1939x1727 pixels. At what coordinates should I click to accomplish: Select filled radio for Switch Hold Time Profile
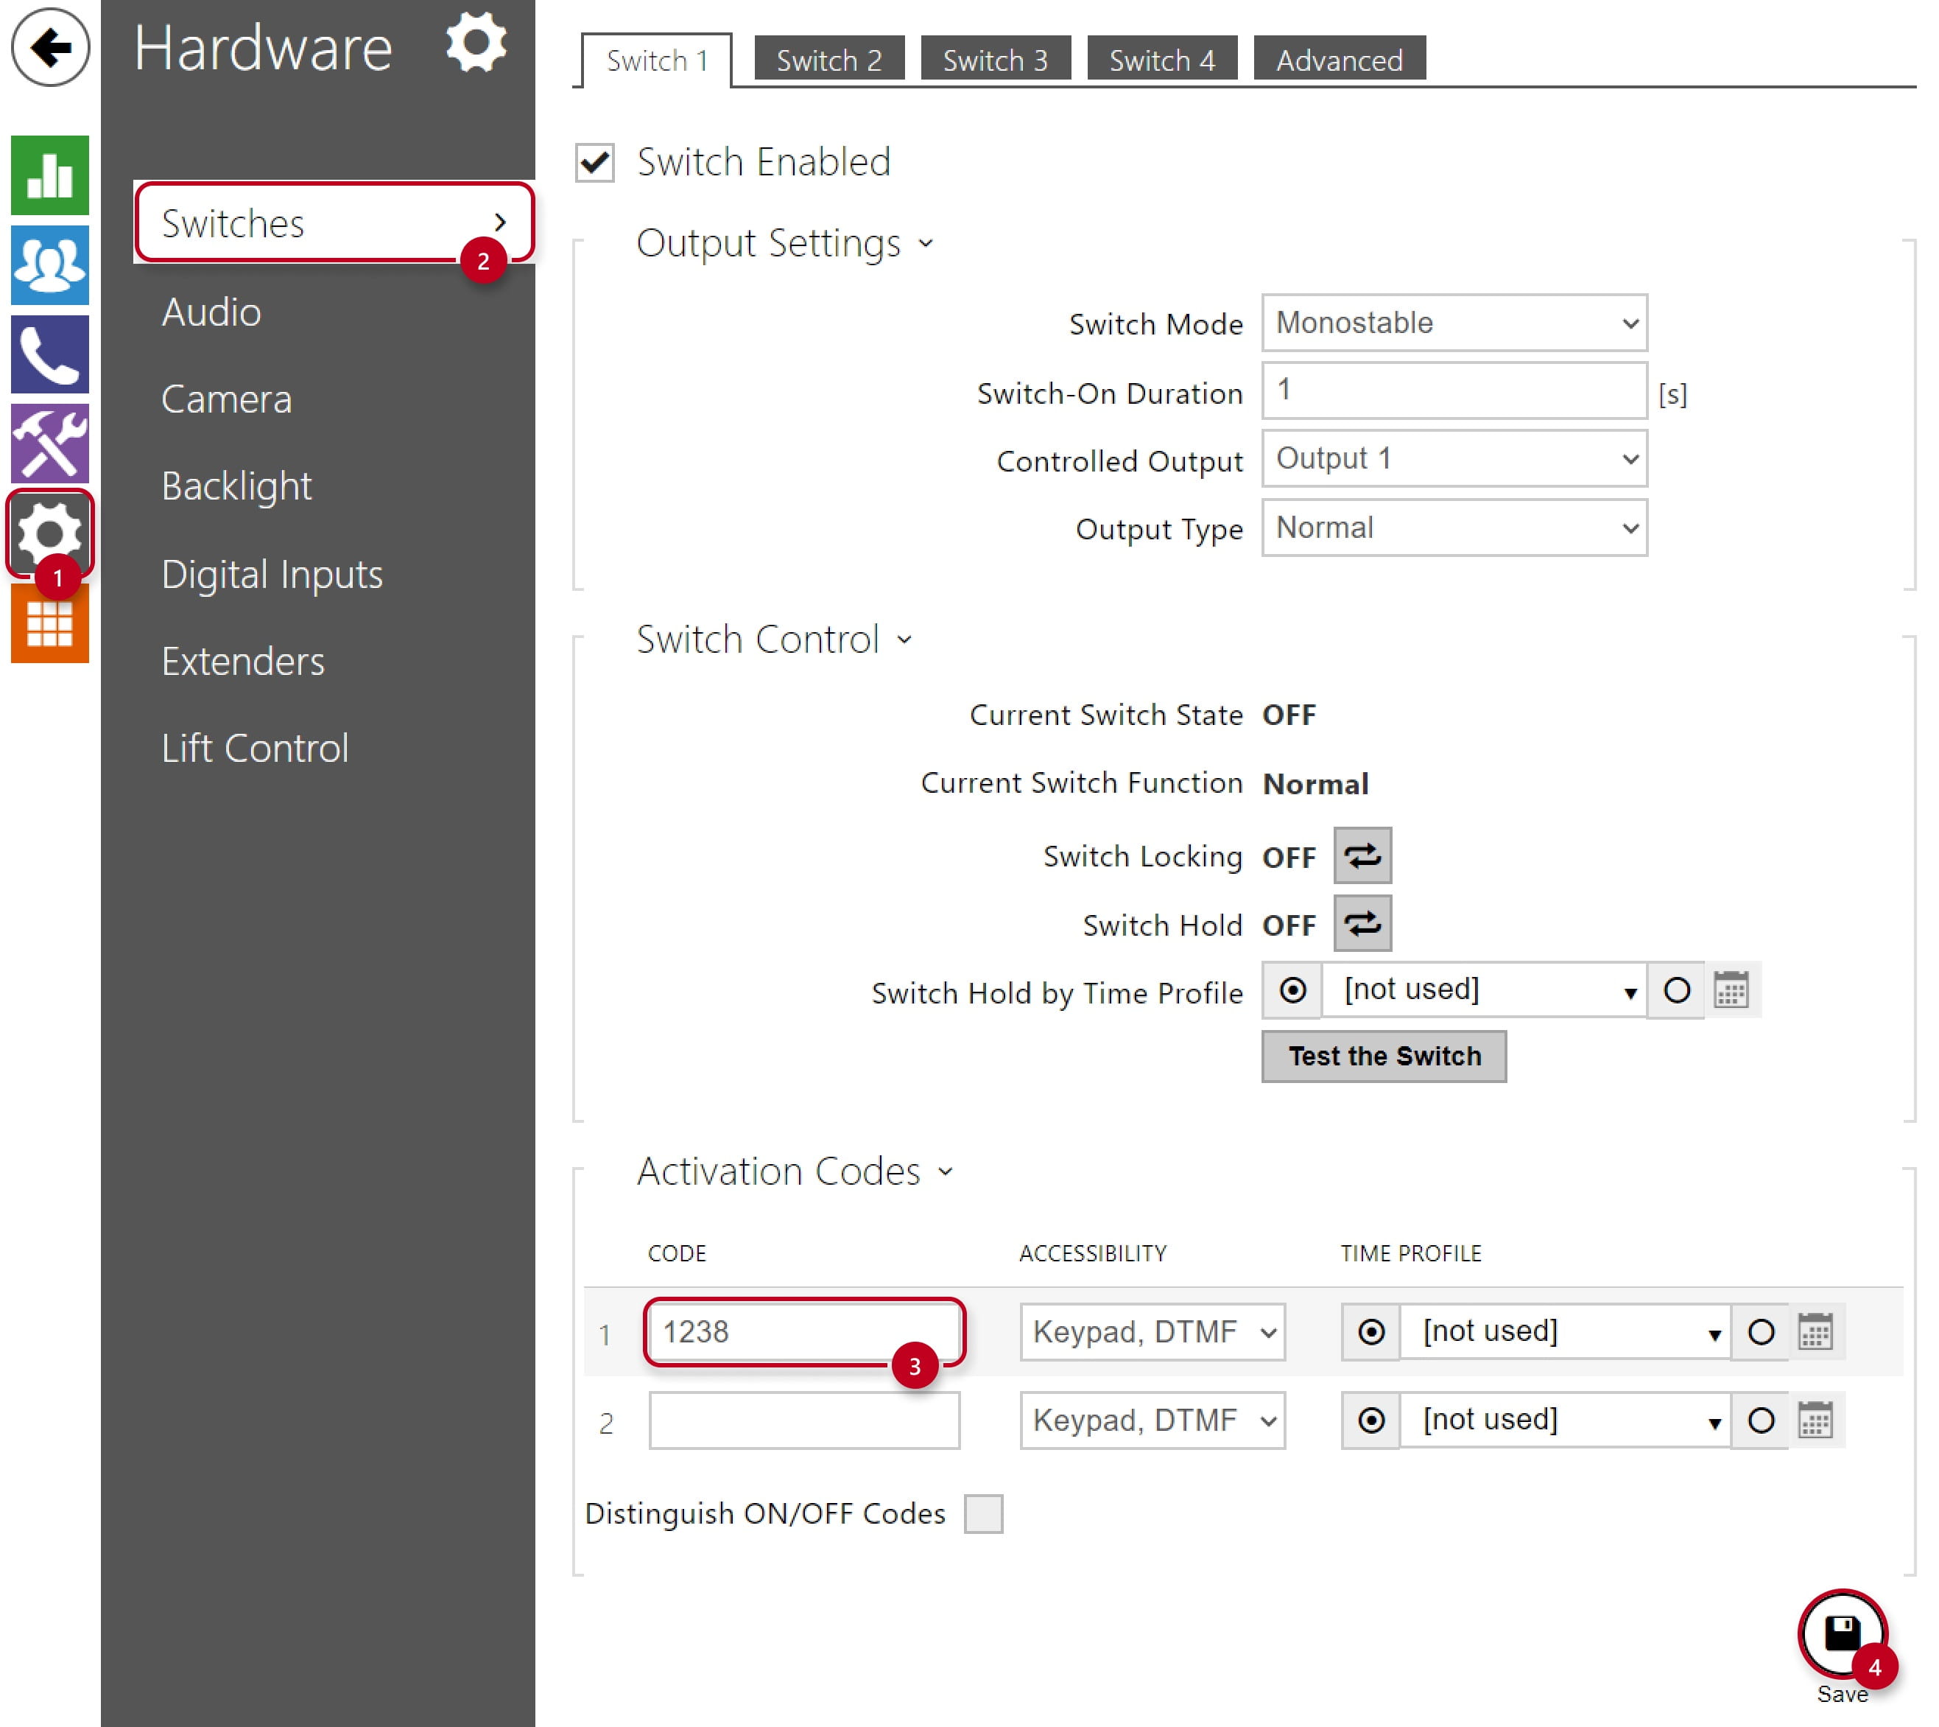pyautogui.click(x=1292, y=989)
